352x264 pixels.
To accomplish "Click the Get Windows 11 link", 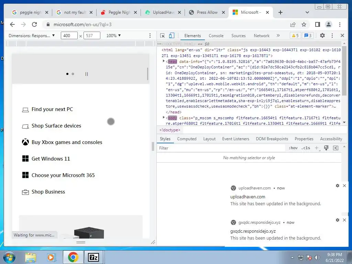I will pos(46,159).
